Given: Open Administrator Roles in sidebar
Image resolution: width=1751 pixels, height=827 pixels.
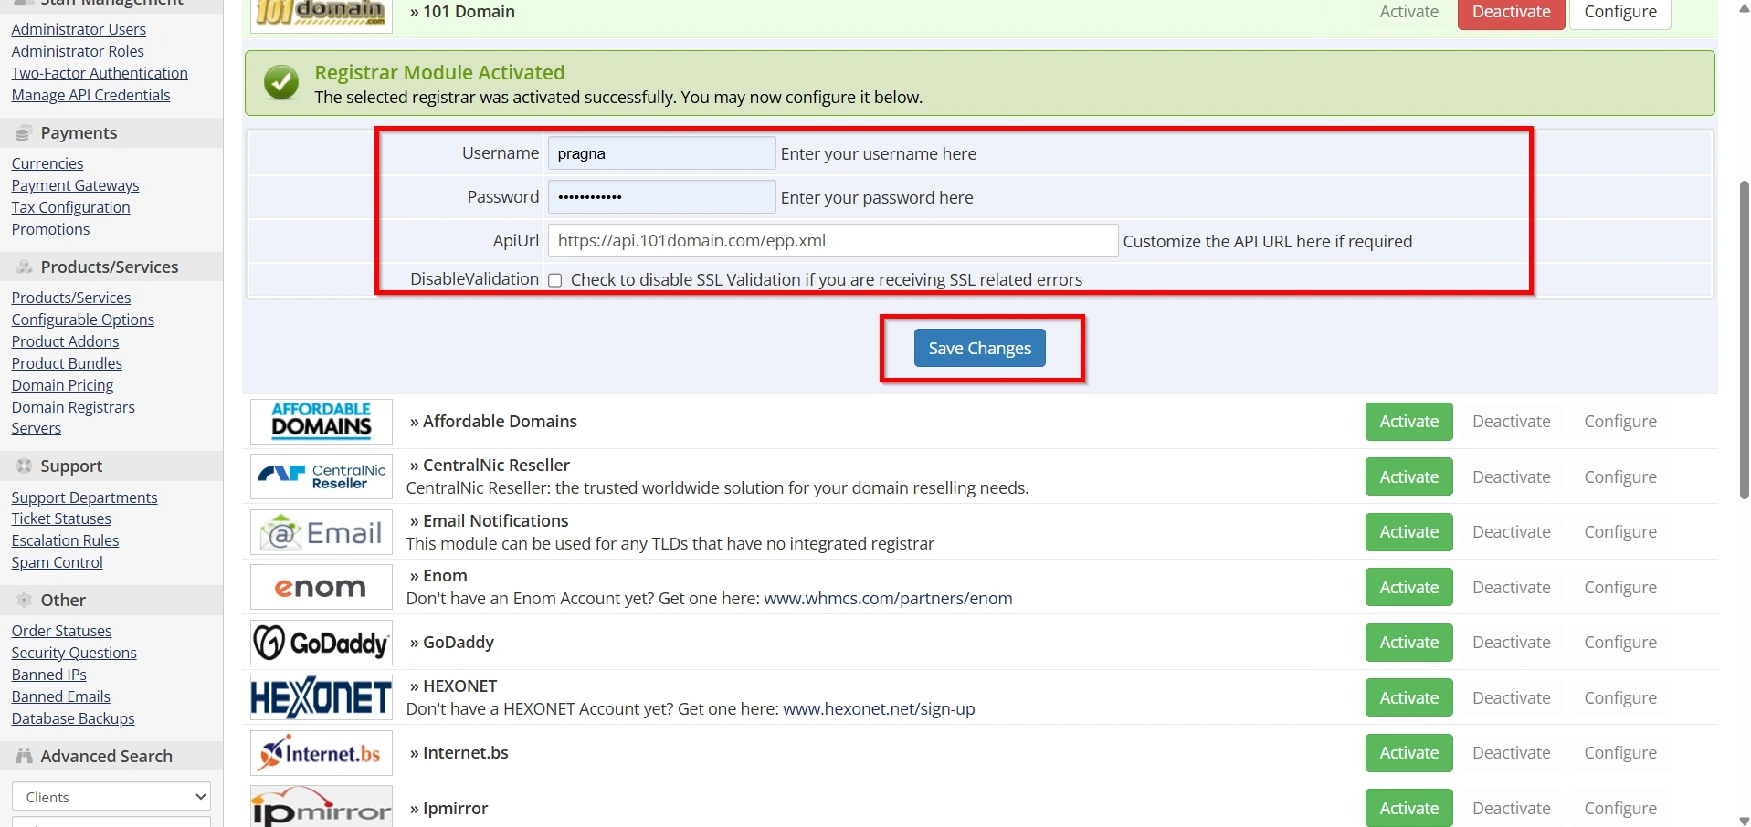Looking at the screenshot, I should pyautogui.click(x=78, y=51).
